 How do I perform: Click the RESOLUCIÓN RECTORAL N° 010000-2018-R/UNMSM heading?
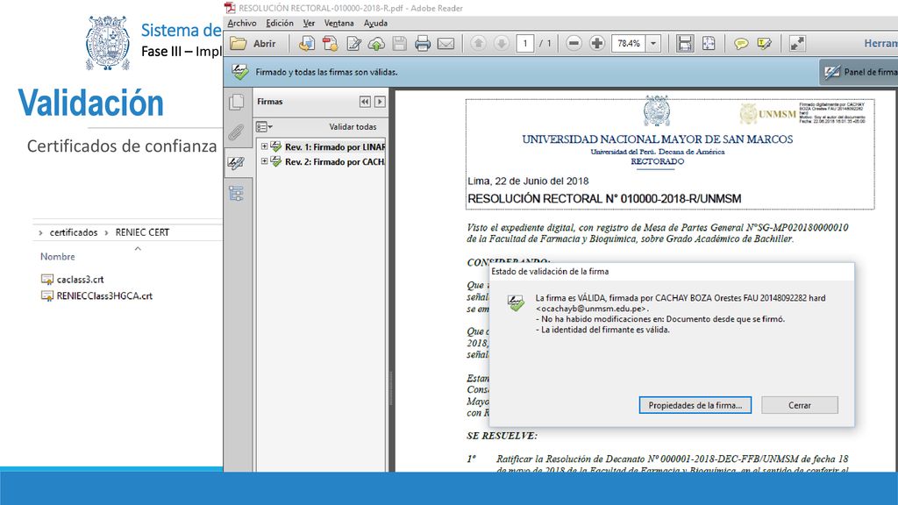coord(604,199)
